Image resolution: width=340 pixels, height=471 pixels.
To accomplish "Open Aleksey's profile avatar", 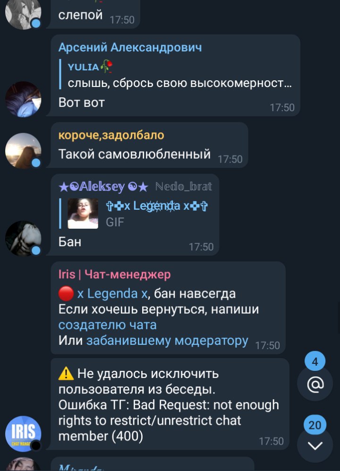I will point(23,239).
